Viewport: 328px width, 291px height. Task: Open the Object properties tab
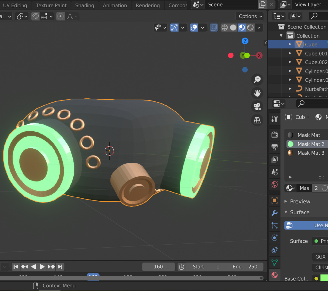pyautogui.click(x=274, y=200)
